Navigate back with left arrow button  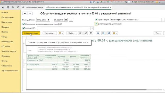25,13
